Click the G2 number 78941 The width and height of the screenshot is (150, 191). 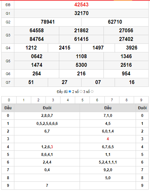[x=48, y=22]
